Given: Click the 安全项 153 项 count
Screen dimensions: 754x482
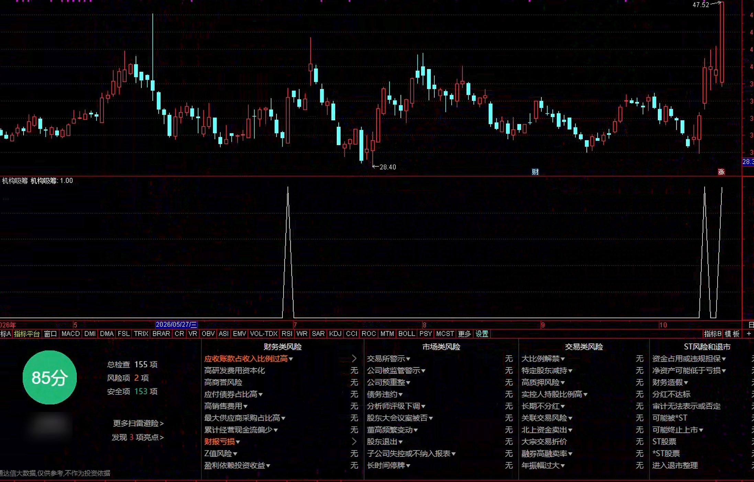Looking at the screenshot, I should pos(132,391).
